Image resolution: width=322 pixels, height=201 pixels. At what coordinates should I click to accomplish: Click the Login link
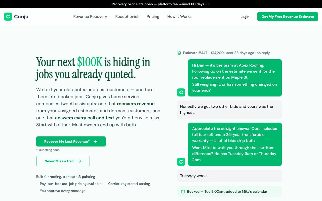point(245,17)
